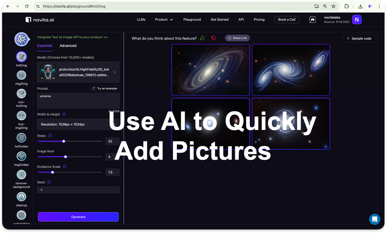Show help for Width & Height
387x233 pixels.
(x=64, y=114)
